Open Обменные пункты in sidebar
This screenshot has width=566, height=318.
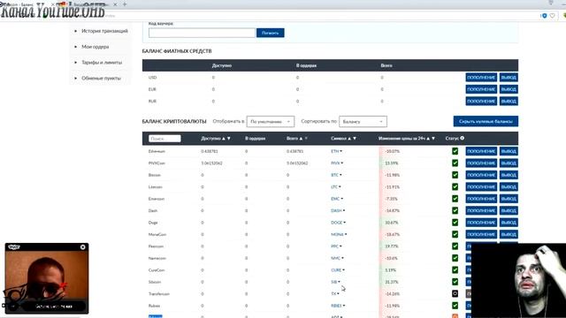pyautogui.click(x=101, y=79)
